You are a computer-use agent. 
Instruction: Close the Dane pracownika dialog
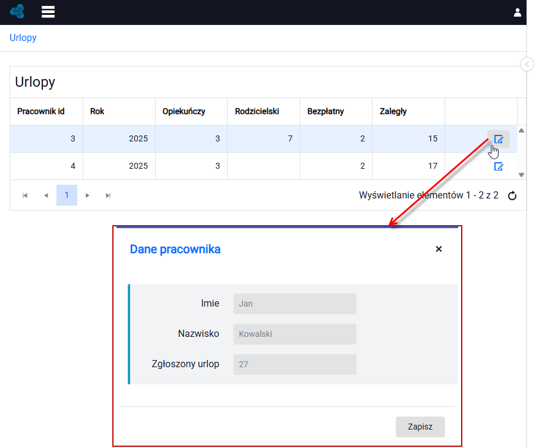point(439,249)
